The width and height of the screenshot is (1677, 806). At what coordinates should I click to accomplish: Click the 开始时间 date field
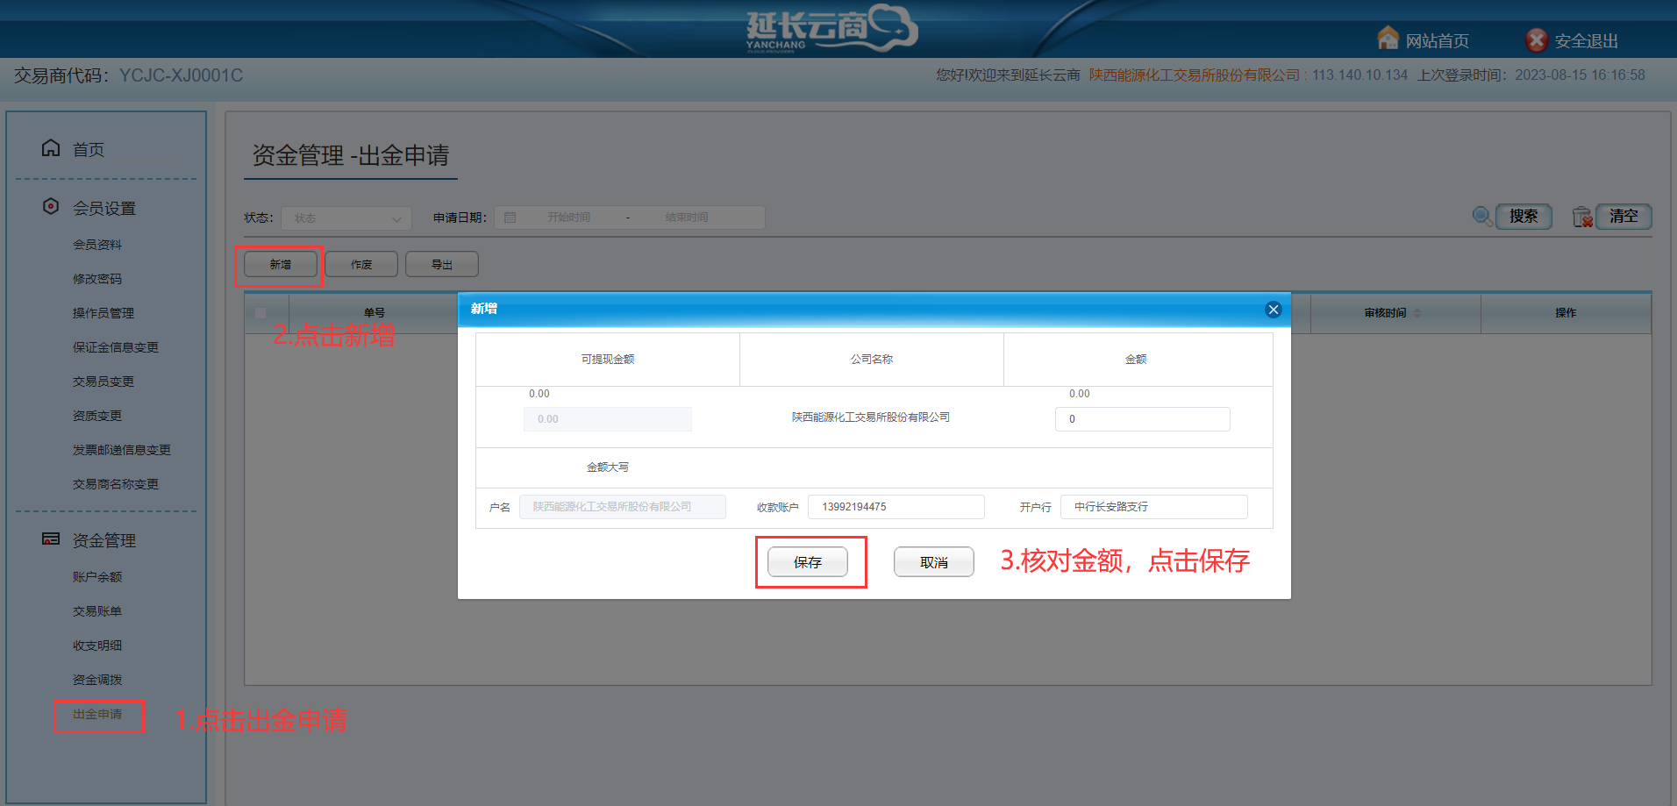coord(568,218)
